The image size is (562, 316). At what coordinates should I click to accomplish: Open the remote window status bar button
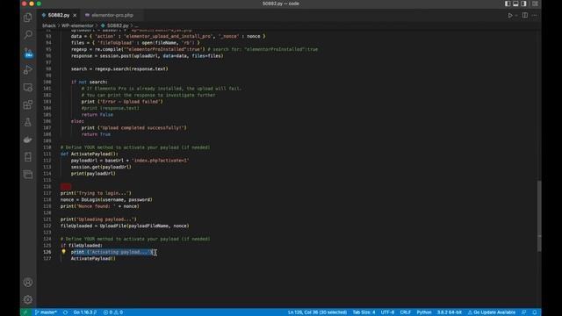(x=25, y=312)
